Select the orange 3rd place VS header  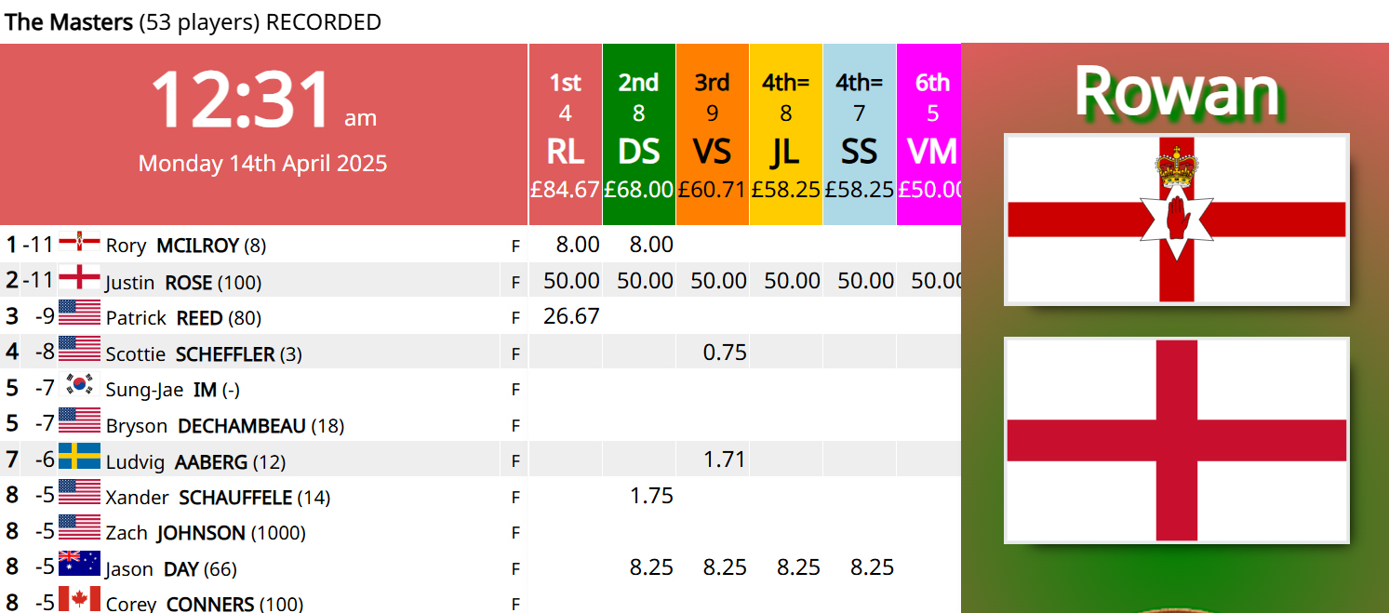point(712,135)
